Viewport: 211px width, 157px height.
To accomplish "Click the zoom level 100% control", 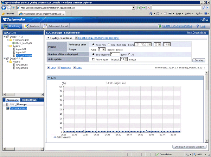I will click(x=200, y=154).
